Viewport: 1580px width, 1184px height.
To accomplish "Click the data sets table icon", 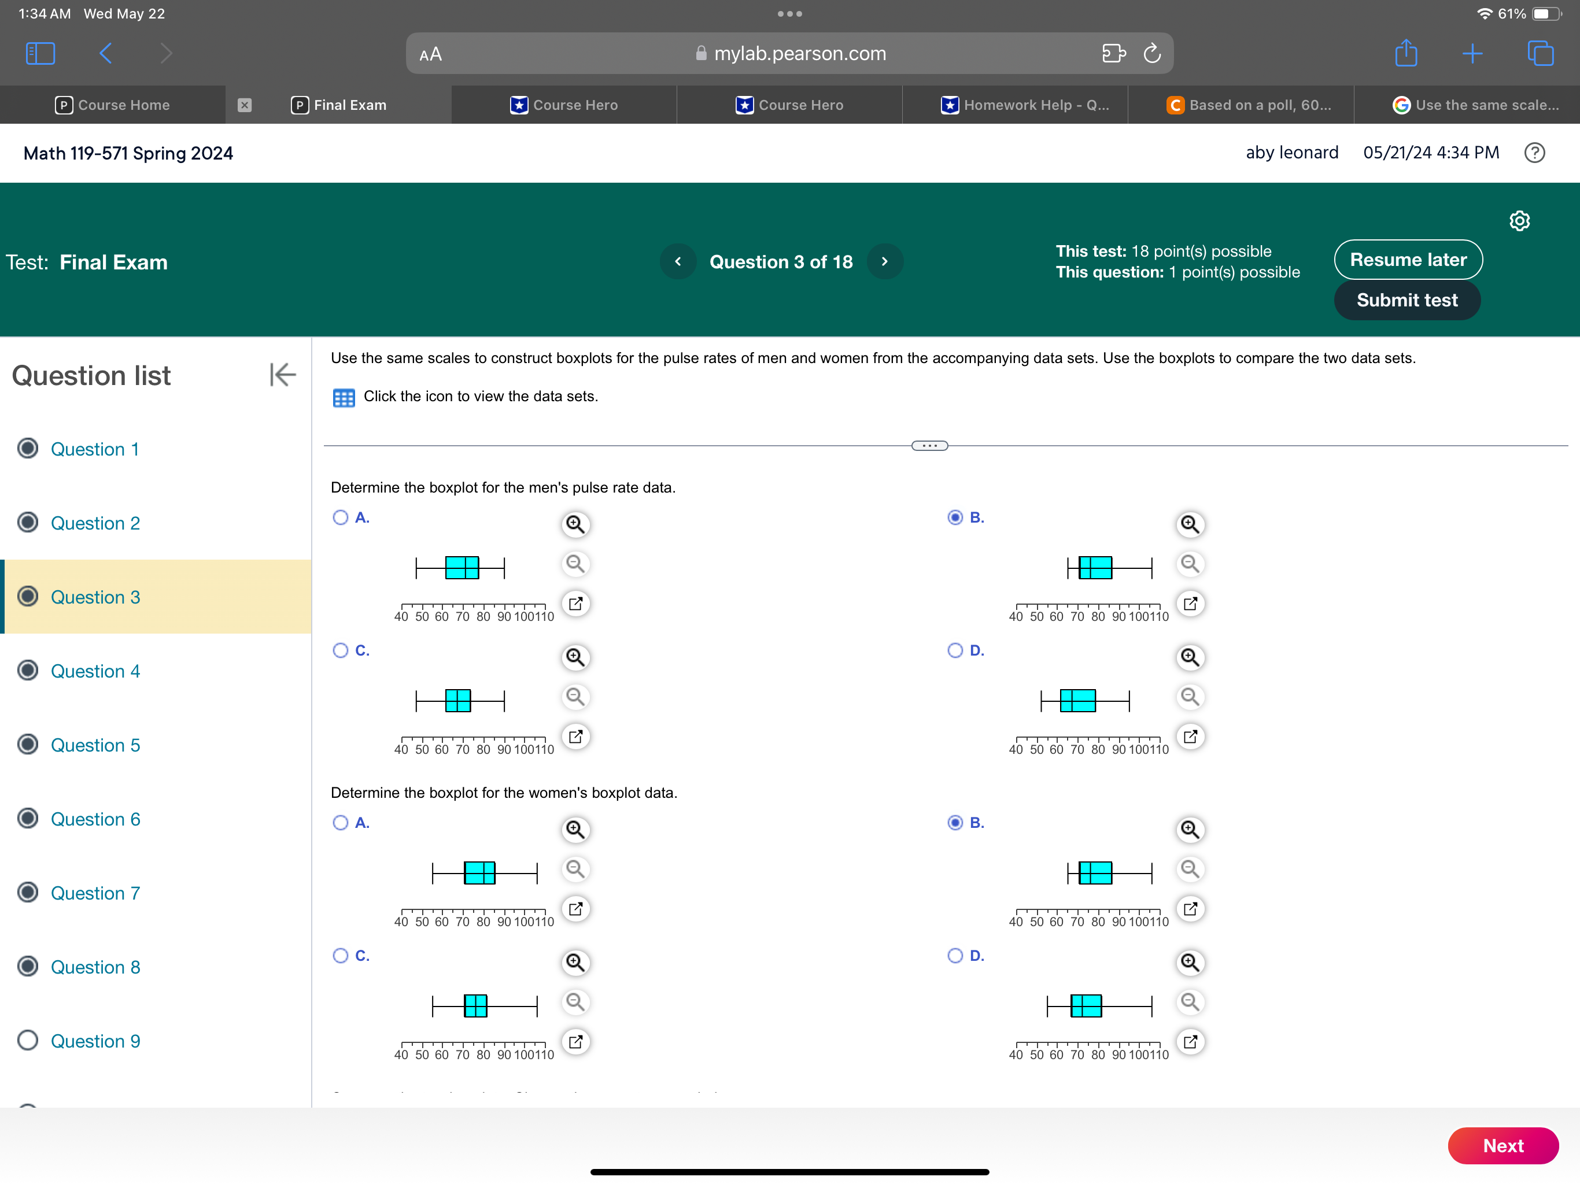I will click(x=344, y=398).
